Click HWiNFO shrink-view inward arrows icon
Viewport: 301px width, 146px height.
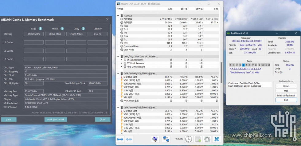click(129, 139)
